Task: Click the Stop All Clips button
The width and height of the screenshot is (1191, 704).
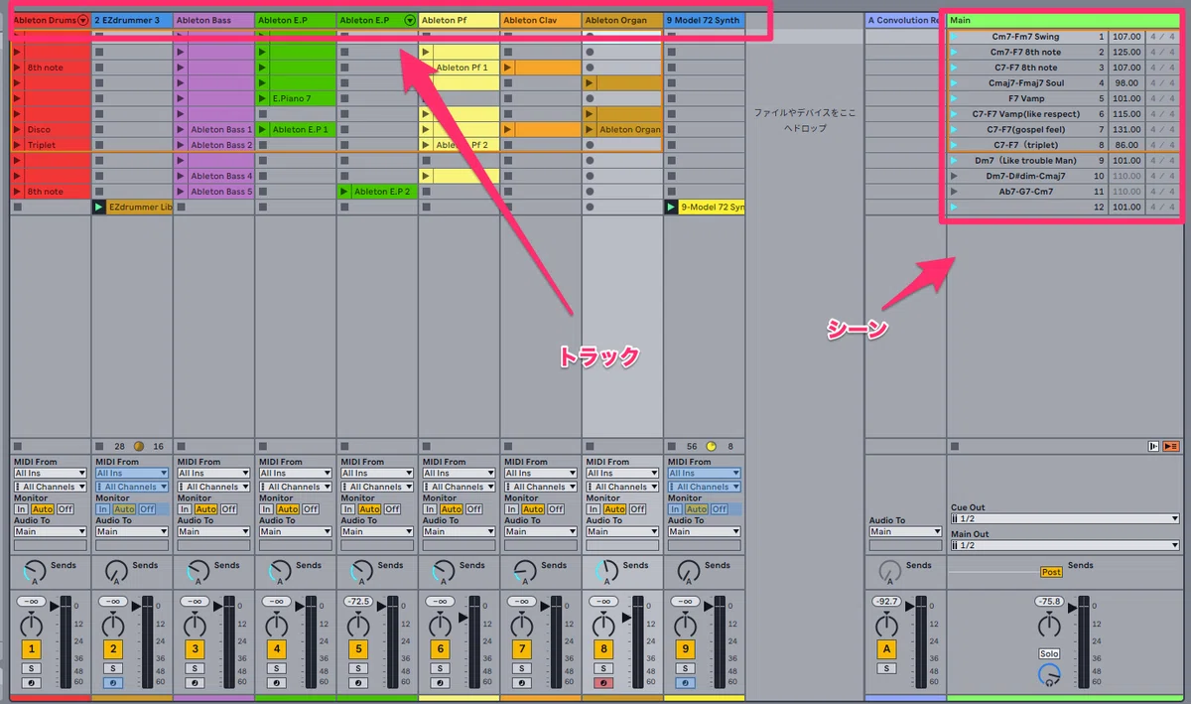Action: tap(955, 447)
